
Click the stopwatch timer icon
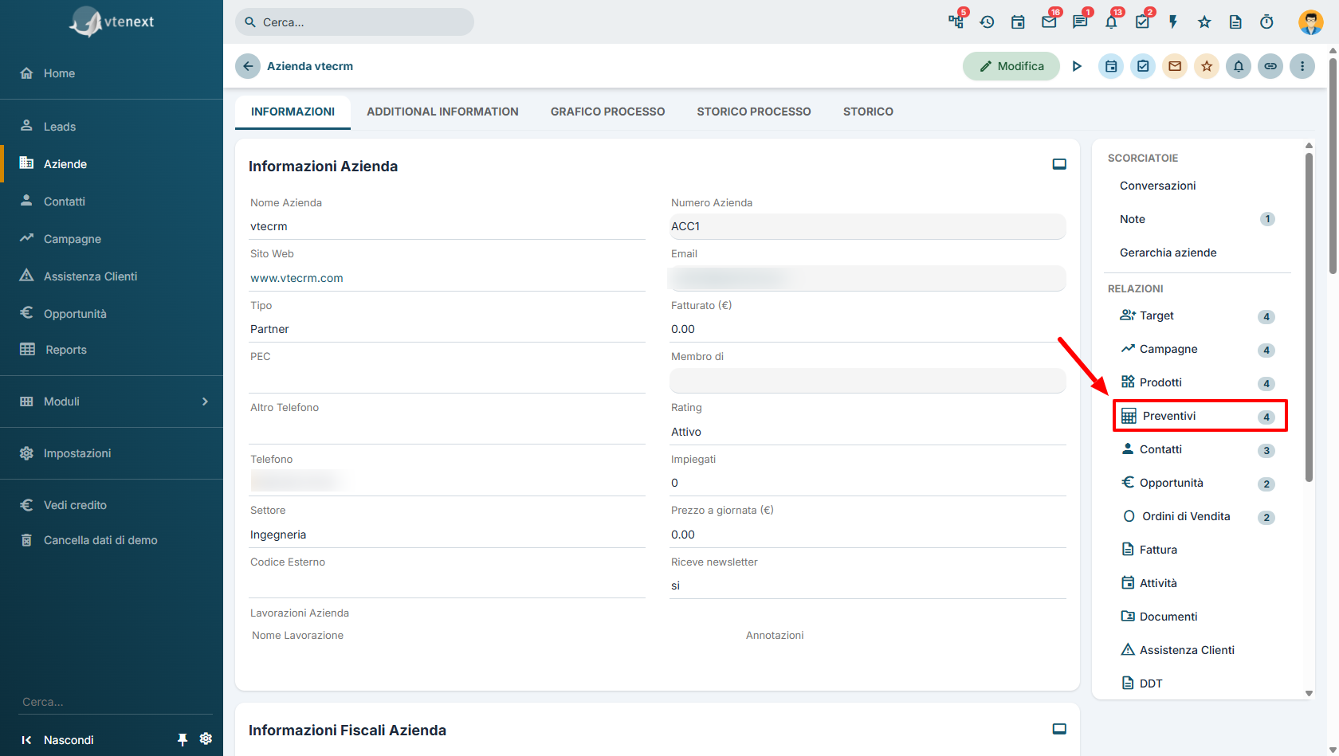click(x=1266, y=22)
